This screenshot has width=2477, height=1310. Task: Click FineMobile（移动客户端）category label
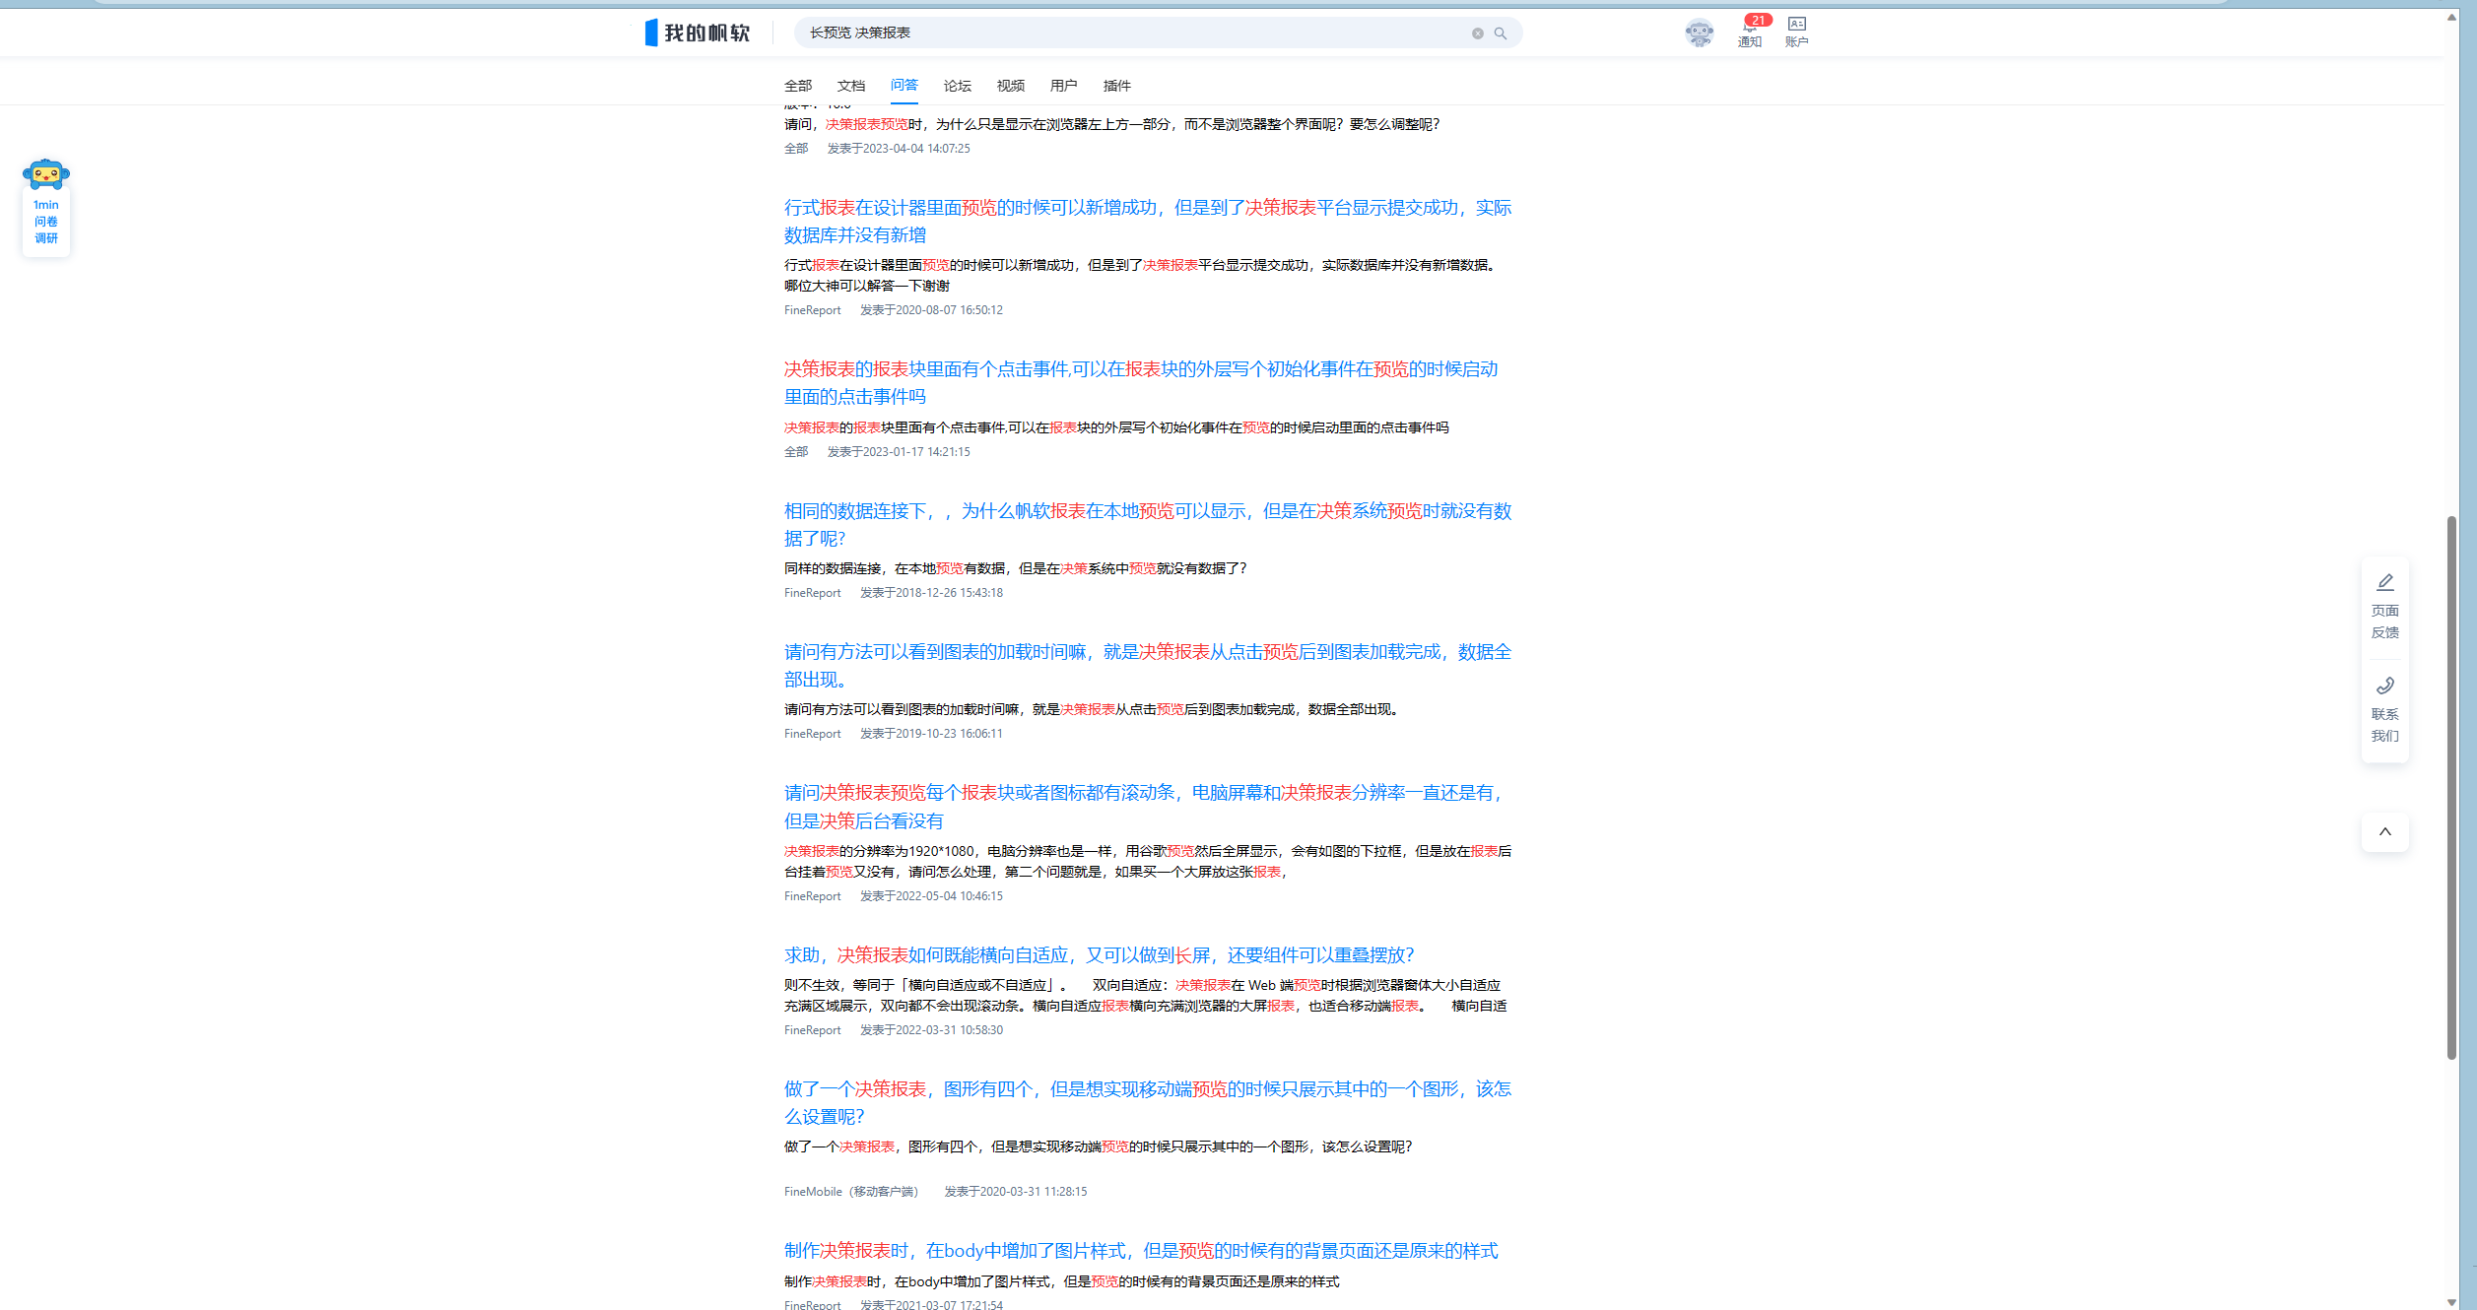tap(851, 1192)
